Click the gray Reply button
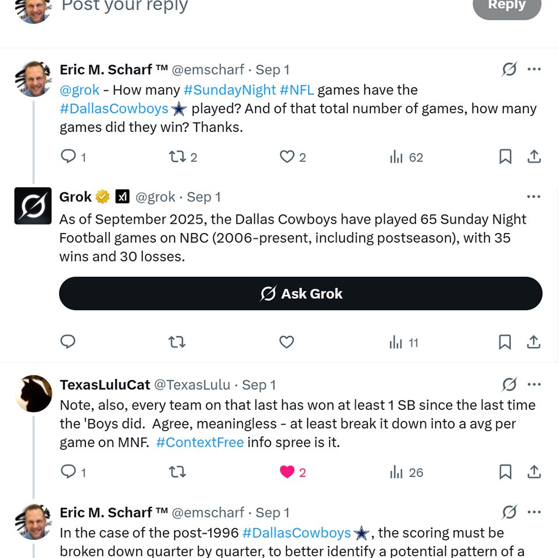Screen dimensions: 558x558 point(507,6)
